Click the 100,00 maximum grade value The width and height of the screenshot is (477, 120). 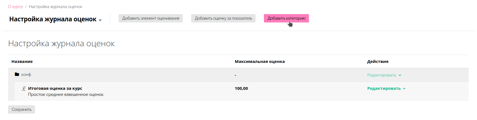(x=241, y=88)
